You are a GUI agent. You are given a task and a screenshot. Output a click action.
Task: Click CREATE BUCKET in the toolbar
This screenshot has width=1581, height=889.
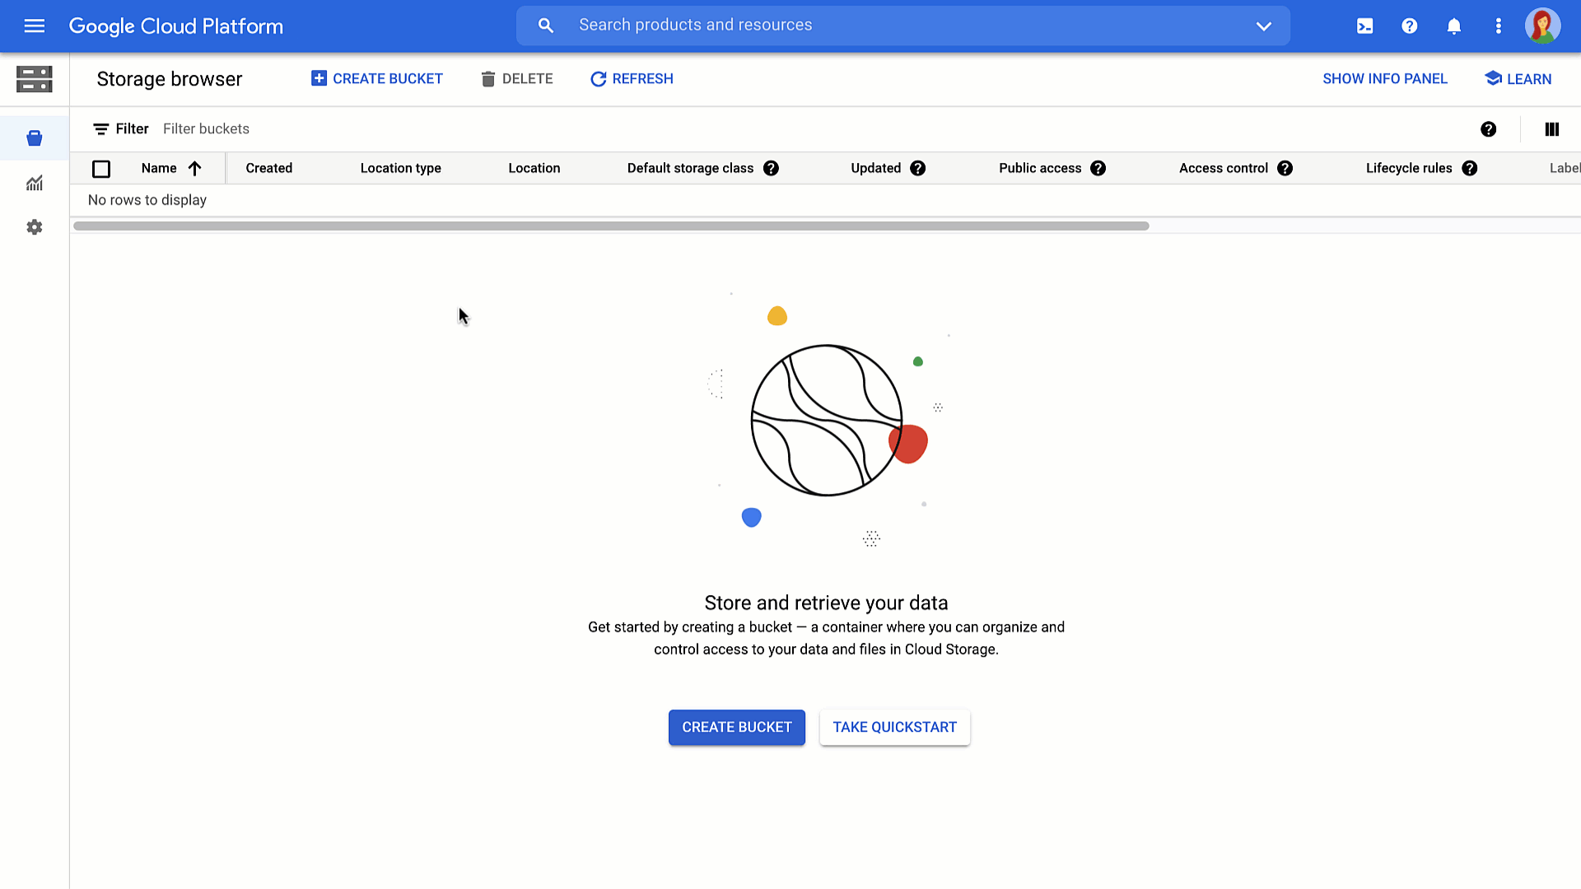376,78
